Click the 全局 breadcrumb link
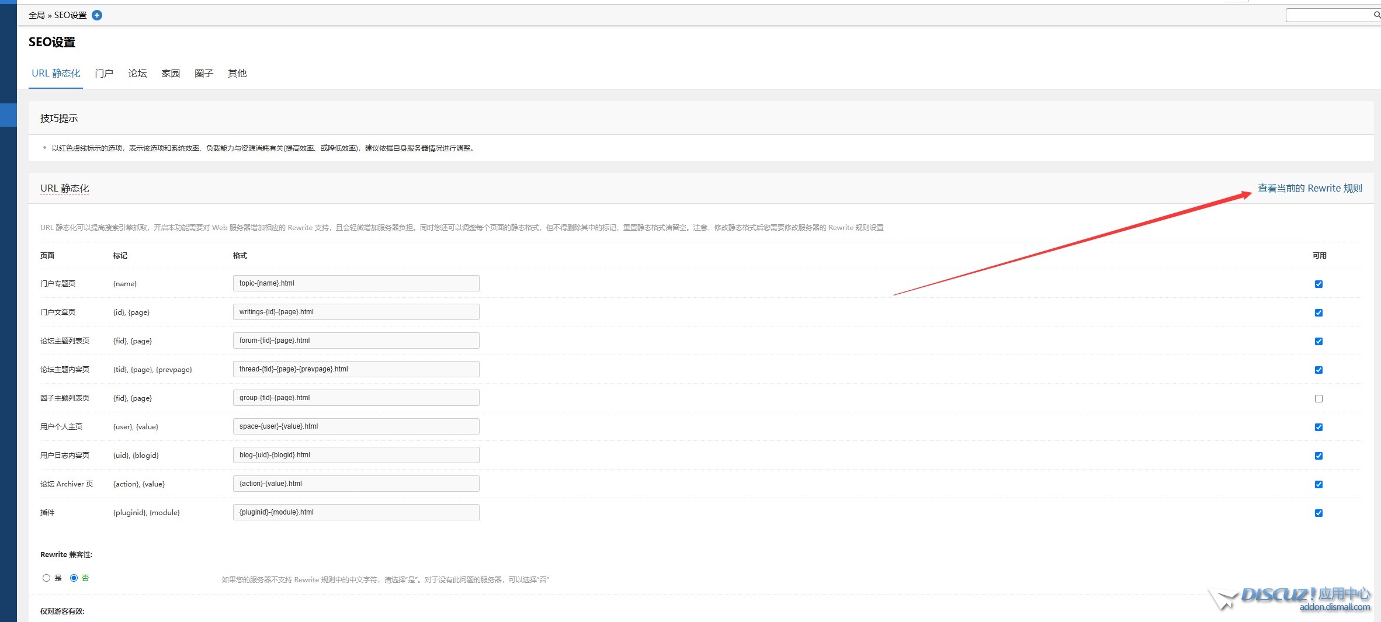 36,15
